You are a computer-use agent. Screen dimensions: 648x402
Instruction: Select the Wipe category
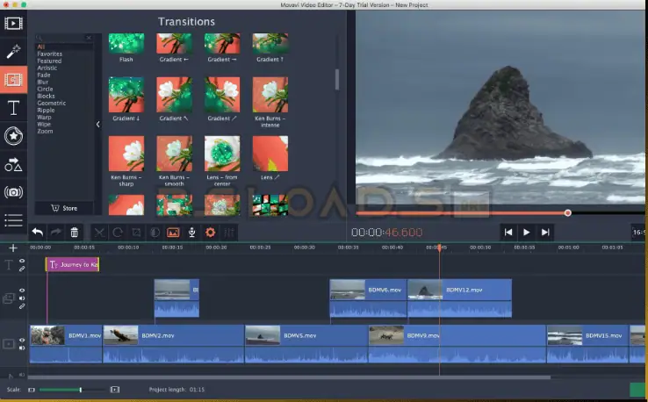click(x=44, y=124)
